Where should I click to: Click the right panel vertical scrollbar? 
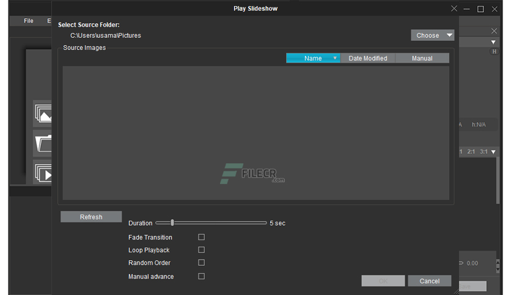(x=498, y=180)
